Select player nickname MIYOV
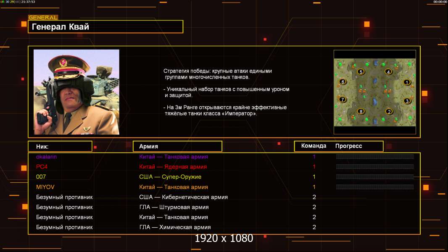The width and height of the screenshot is (448, 252). [x=45, y=187]
